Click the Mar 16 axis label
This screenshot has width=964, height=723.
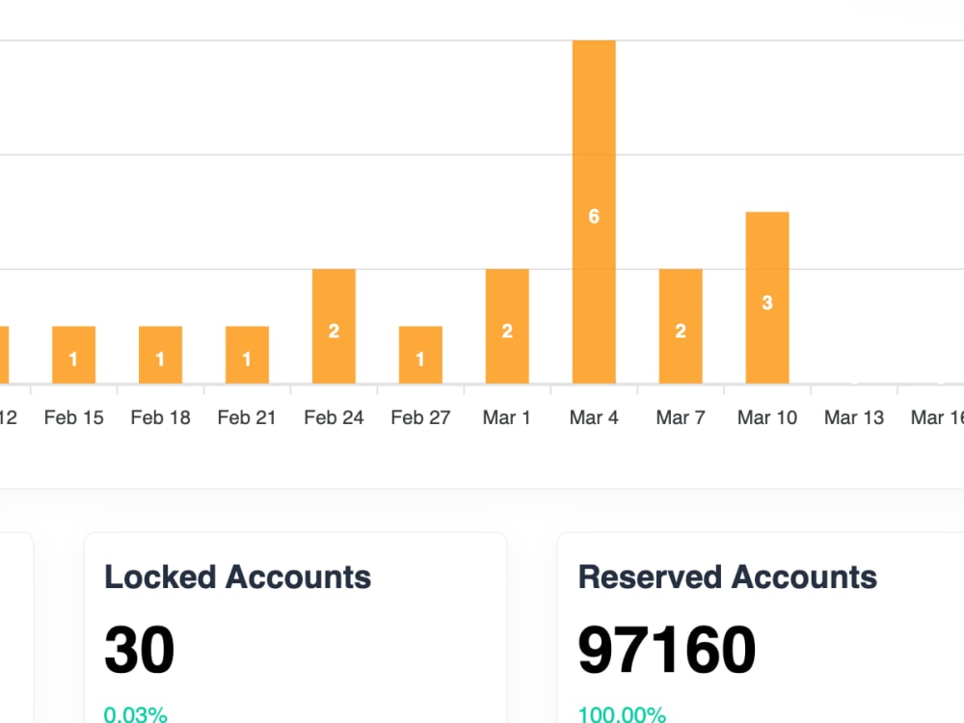coord(936,416)
